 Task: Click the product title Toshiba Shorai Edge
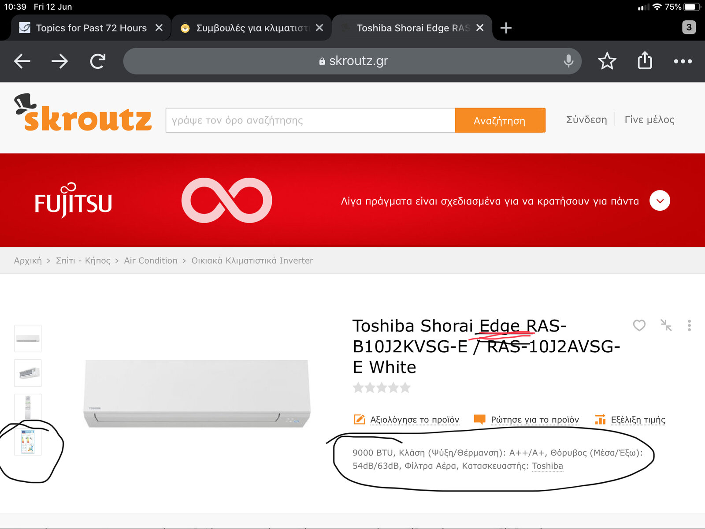pyautogui.click(x=486, y=346)
